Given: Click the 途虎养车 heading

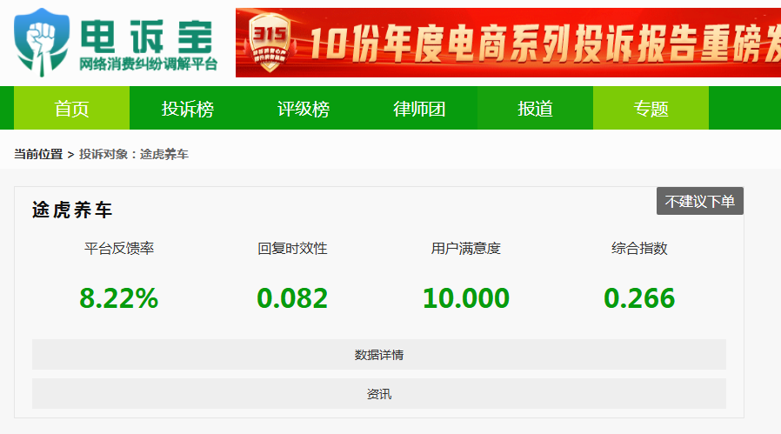Looking at the screenshot, I should (72, 210).
